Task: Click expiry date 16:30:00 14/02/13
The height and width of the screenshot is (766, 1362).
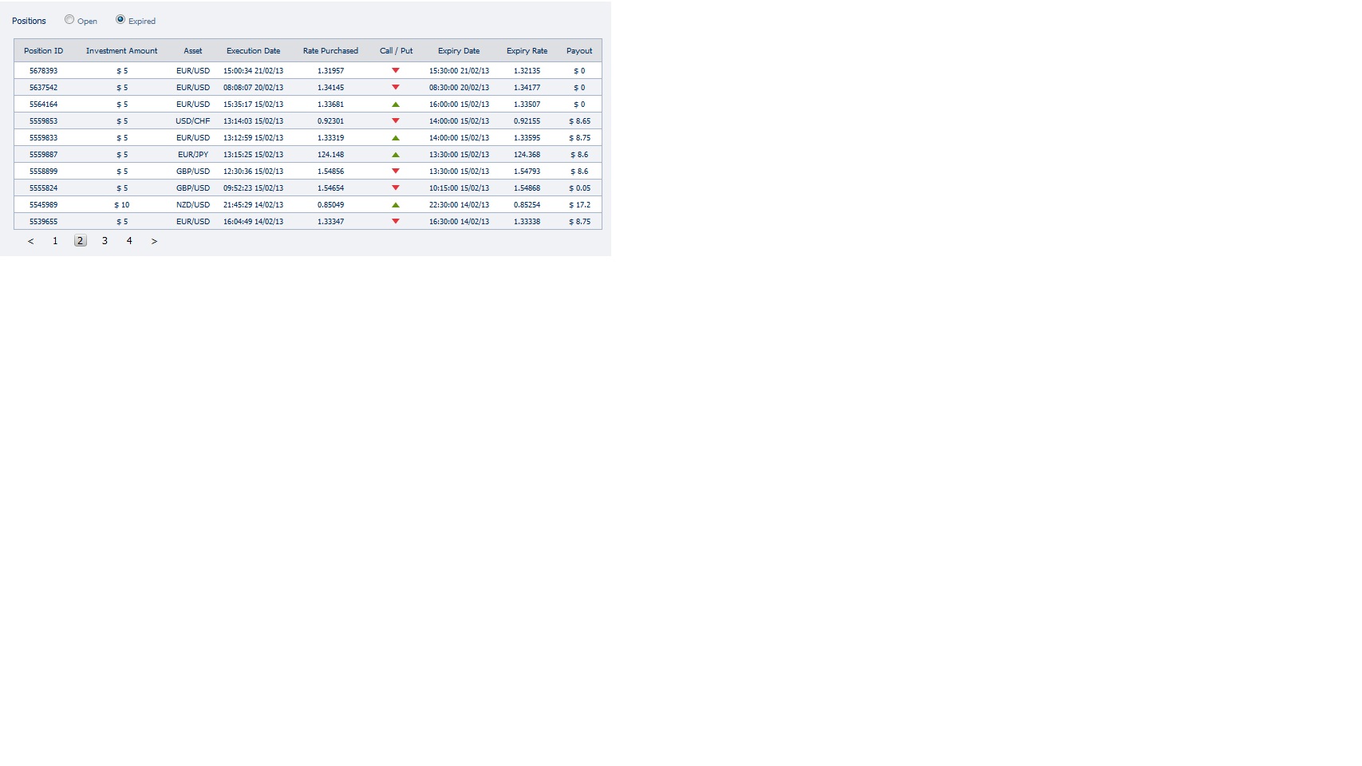Action: [x=459, y=222]
